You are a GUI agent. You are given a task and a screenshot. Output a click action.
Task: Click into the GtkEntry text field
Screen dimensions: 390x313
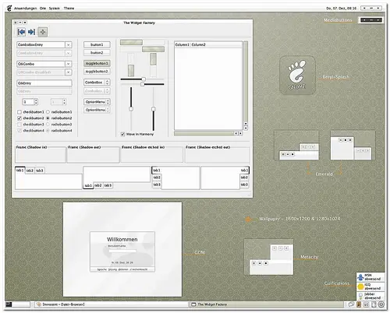pyautogui.click(x=44, y=83)
